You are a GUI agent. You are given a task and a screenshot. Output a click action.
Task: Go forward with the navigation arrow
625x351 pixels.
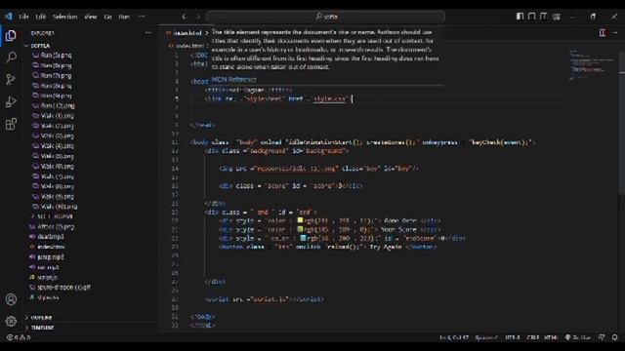[x=197, y=17]
